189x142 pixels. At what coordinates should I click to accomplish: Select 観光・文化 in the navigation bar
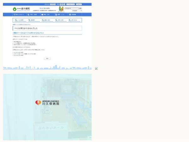[46, 15]
